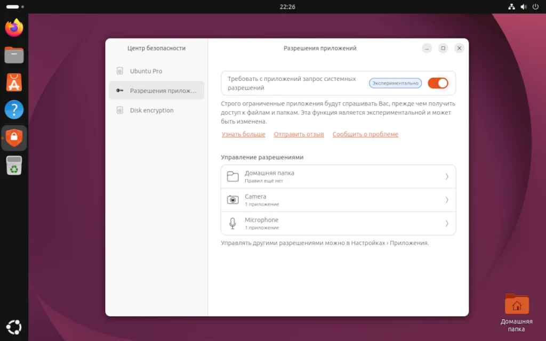Close the Security Center window
The height and width of the screenshot is (341, 546).
(x=459, y=48)
